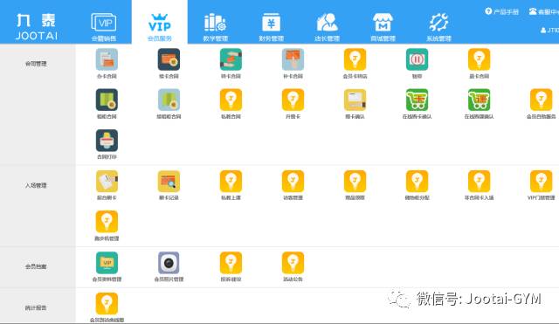Select 会员档案 sidebar category
The height and width of the screenshot is (324, 559).
(x=36, y=266)
